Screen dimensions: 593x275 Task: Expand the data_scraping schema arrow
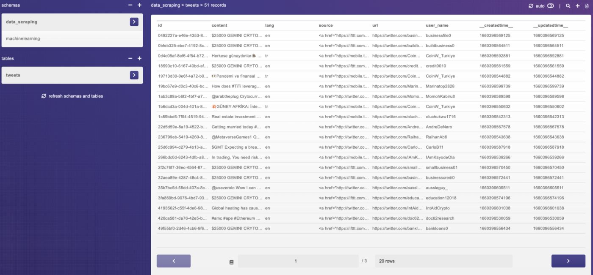[134, 22]
